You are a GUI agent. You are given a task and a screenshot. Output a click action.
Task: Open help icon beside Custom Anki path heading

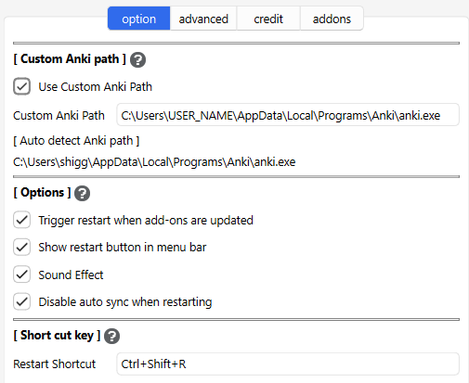[137, 59]
